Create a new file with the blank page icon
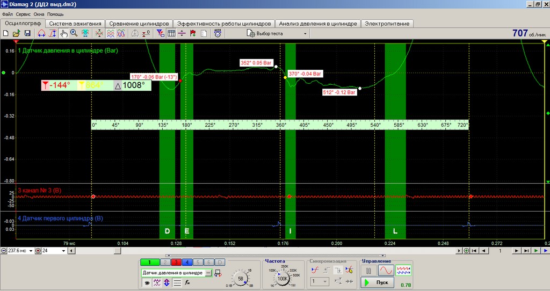This screenshot has width=550, height=291. pyautogui.click(x=5, y=33)
